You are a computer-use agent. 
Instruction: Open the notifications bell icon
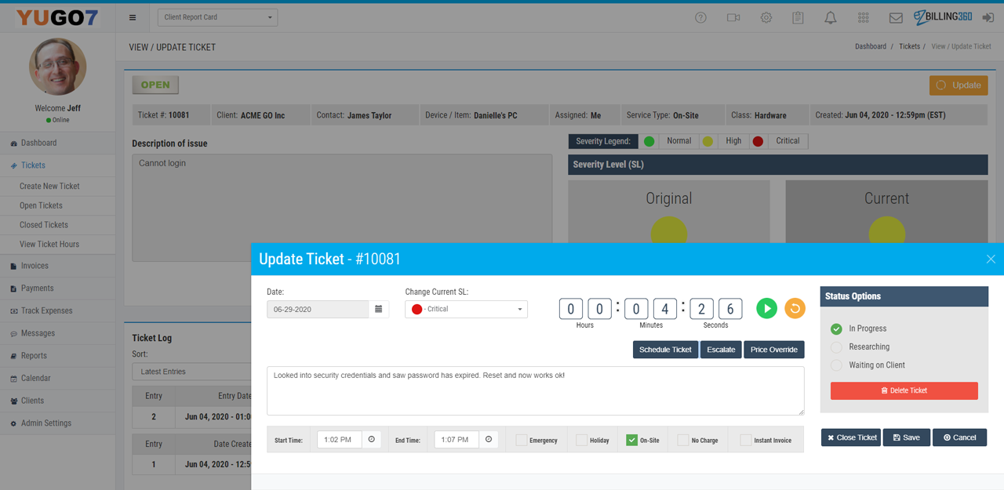click(x=830, y=17)
